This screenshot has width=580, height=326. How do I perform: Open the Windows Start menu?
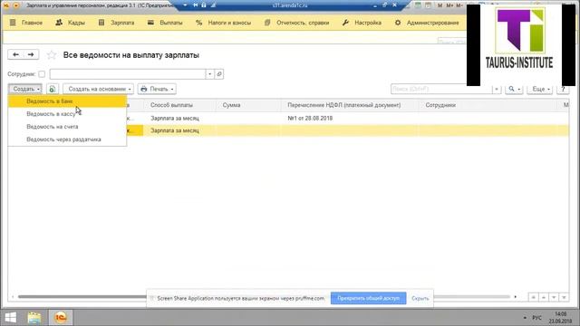[x=11, y=318]
